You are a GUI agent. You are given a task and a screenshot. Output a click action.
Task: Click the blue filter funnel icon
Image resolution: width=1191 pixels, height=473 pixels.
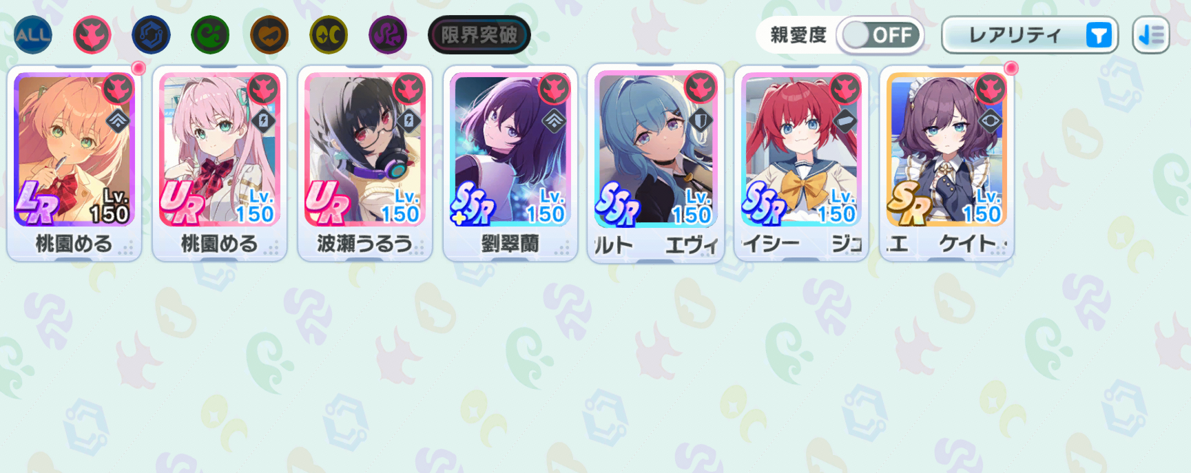(1099, 34)
